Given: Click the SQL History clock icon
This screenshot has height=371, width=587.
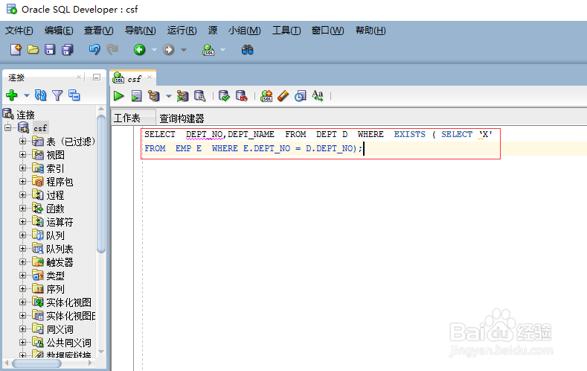Looking at the screenshot, I should pos(301,96).
